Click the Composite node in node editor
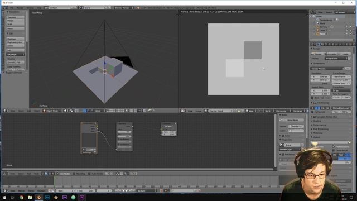 tap(169, 129)
